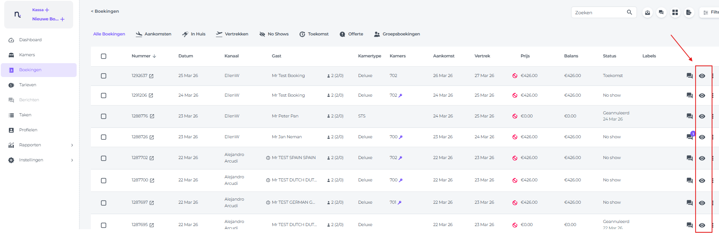Tick the select-all checkbox in table header
This screenshot has width=719, height=233.
click(x=104, y=56)
